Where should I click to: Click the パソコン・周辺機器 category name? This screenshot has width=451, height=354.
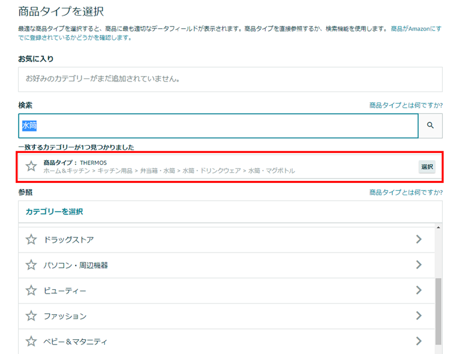pos(76,265)
